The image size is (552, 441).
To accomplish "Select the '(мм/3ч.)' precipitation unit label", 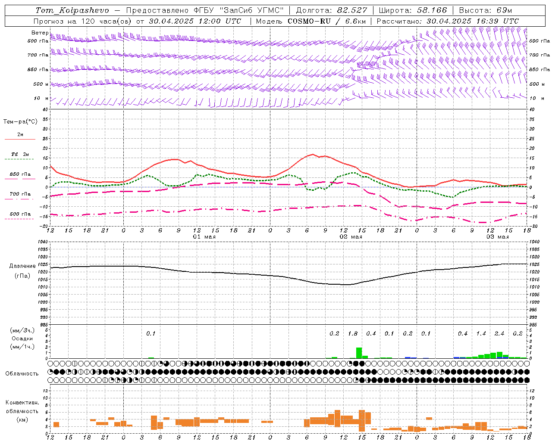I will tap(22, 330).
